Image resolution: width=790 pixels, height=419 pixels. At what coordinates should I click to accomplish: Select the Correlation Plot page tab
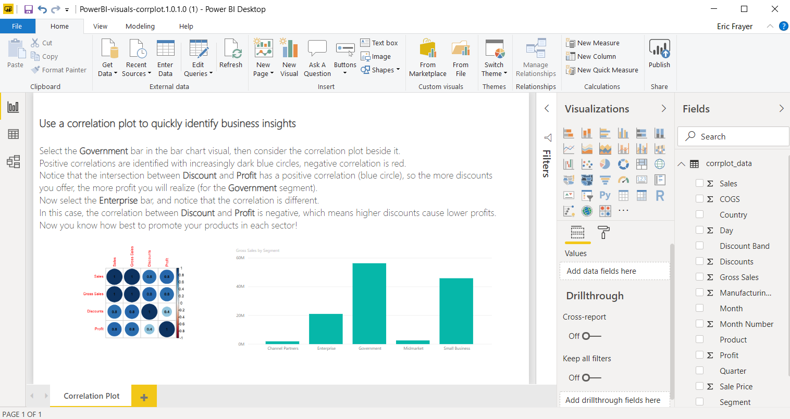(91, 396)
